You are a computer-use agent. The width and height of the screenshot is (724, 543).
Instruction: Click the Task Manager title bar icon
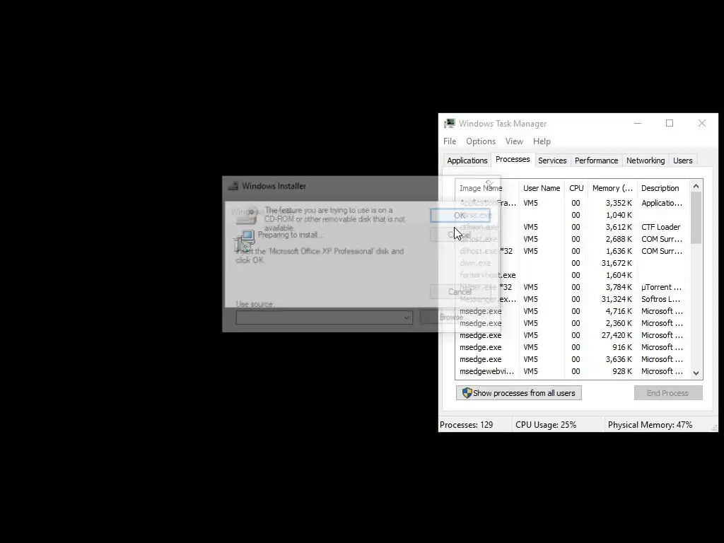click(449, 123)
